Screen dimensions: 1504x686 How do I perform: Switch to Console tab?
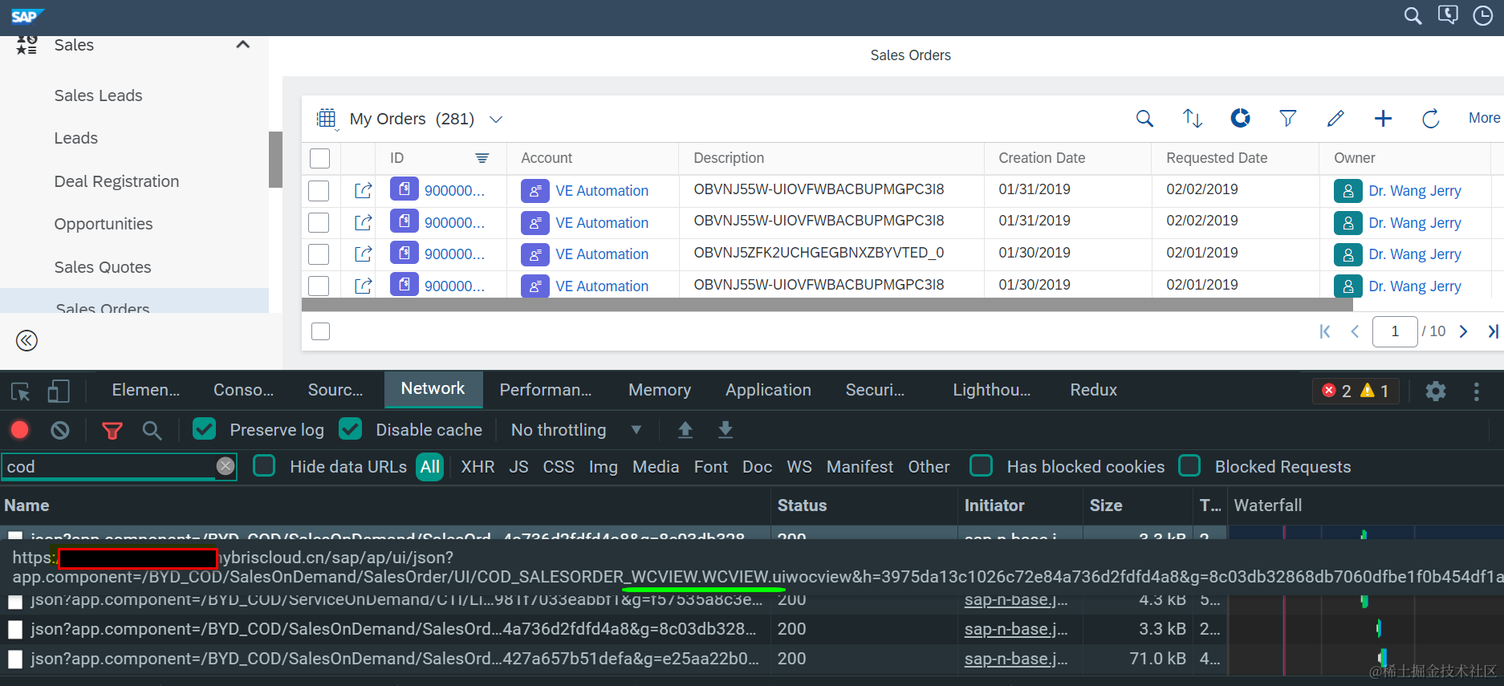(x=243, y=390)
